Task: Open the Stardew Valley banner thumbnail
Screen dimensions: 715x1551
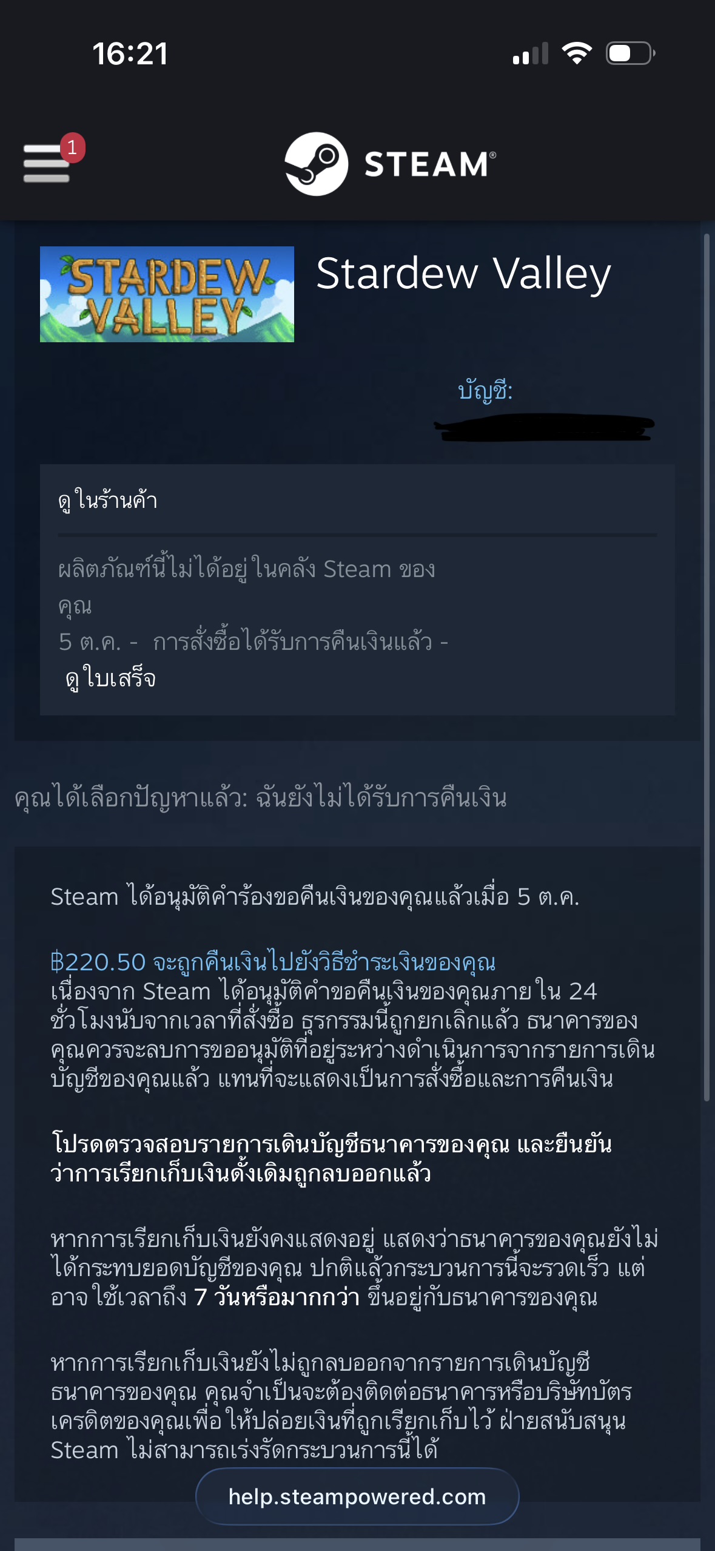Action: click(x=167, y=294)
